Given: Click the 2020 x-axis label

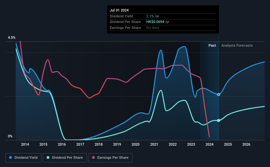Looking at the screenshot, I should click(x=135, y=144).
